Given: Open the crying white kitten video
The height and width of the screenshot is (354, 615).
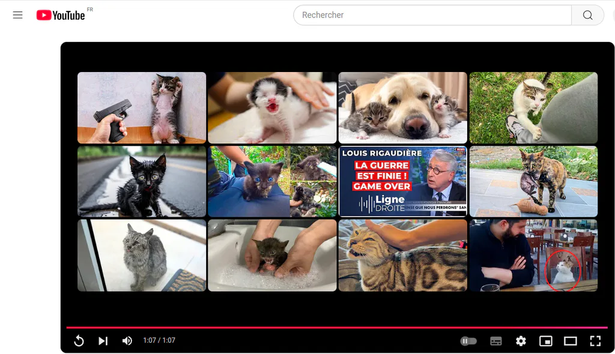Looking at the screenshot, I should [x=272, y=107].
